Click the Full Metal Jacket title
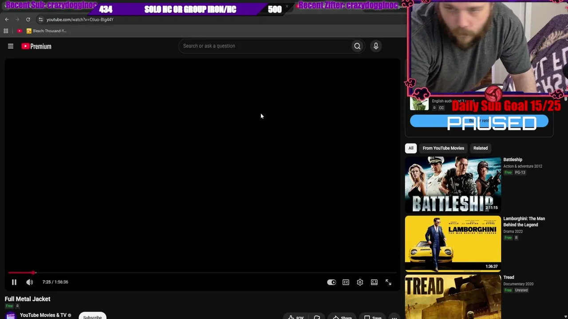This screenshot has height=319, width=568. (x=28, y=299)
